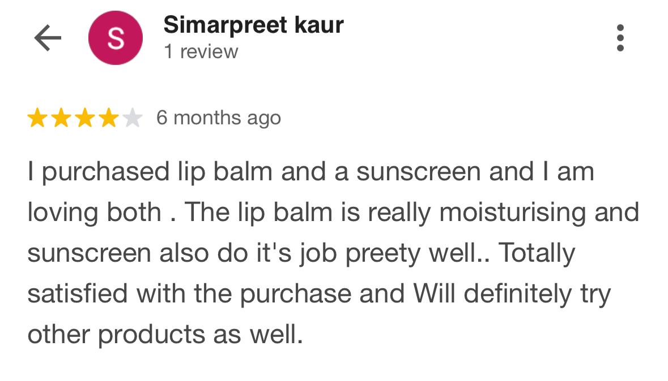Click the fifth gray empty star
The width and height of the screenshot is (668, 381).
132,118
